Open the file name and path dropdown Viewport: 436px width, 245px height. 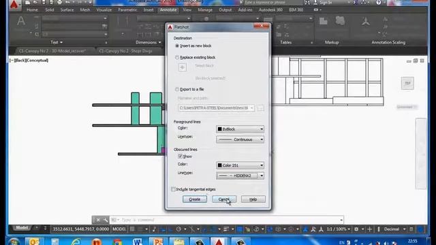pos(216,108)
